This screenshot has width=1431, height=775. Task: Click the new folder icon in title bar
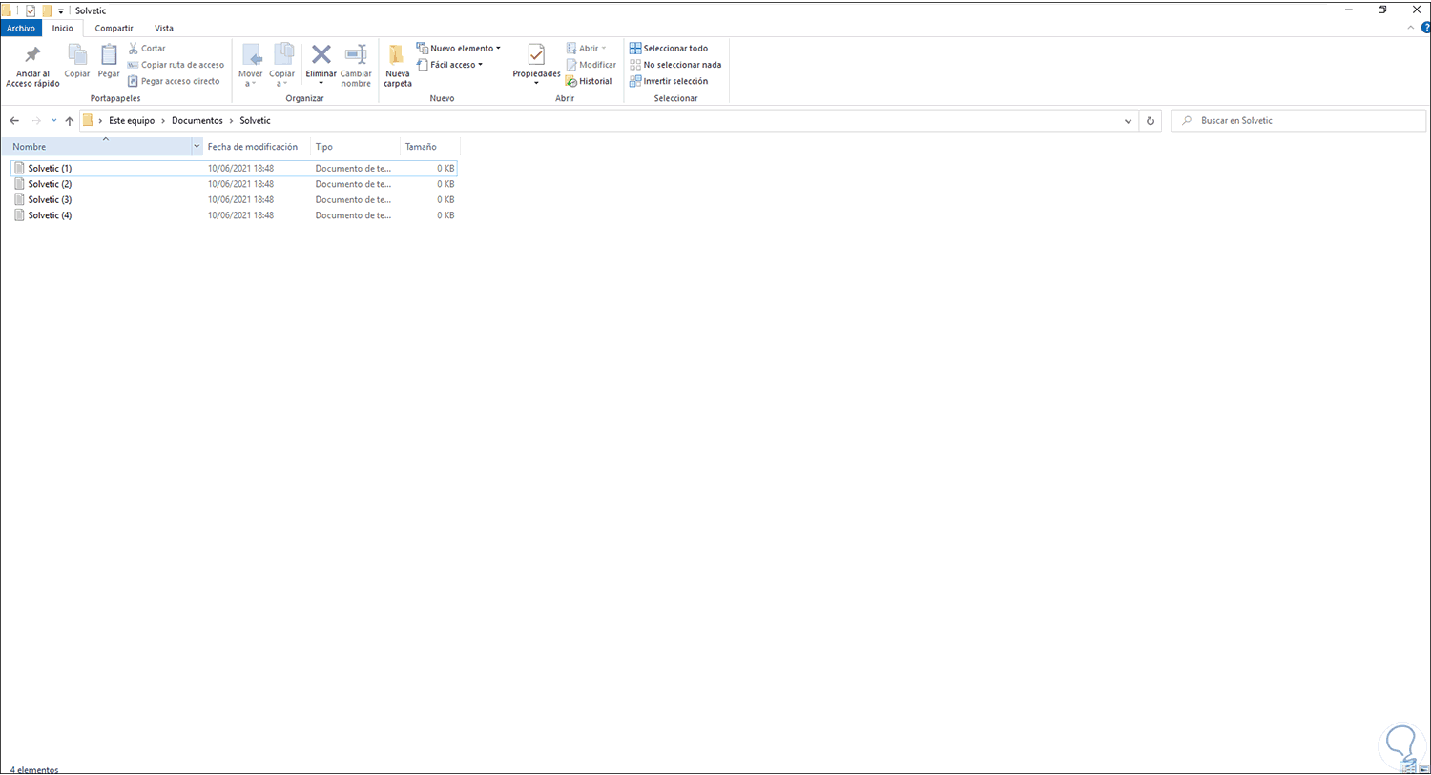click(x=47, y=11)
